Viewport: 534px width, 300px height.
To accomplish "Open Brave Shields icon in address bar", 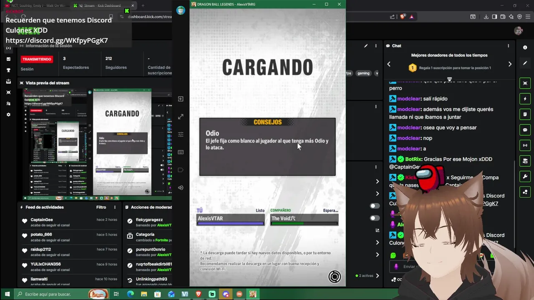I will 403,17.
